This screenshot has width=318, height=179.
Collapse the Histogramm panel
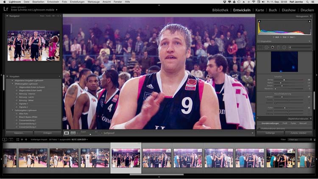tap(311, 16)
